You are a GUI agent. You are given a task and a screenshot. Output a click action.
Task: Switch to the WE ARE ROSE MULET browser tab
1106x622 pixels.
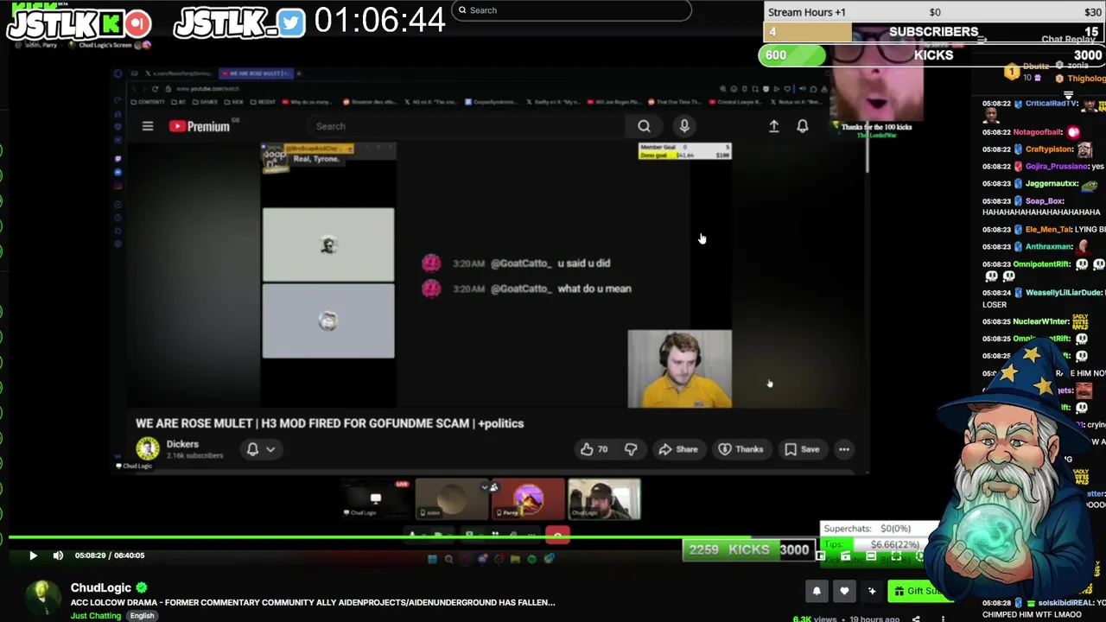(257, 73)
